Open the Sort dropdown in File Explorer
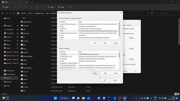The height and width of the screenshot is (101, 180). coord(51,7)
